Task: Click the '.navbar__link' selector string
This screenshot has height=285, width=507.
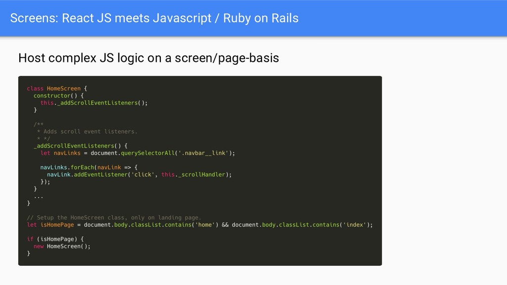Action: coord(203,153)
